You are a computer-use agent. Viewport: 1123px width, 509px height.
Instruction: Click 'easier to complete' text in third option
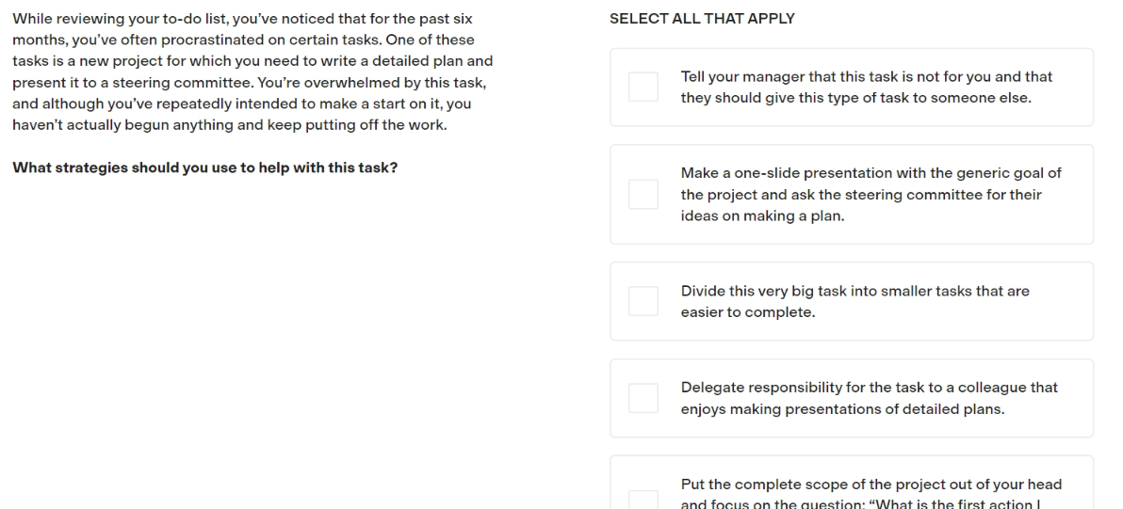point(748,312)
